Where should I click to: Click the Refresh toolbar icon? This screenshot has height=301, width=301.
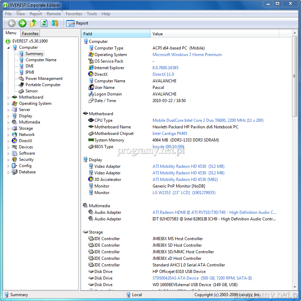click(44, 23)
